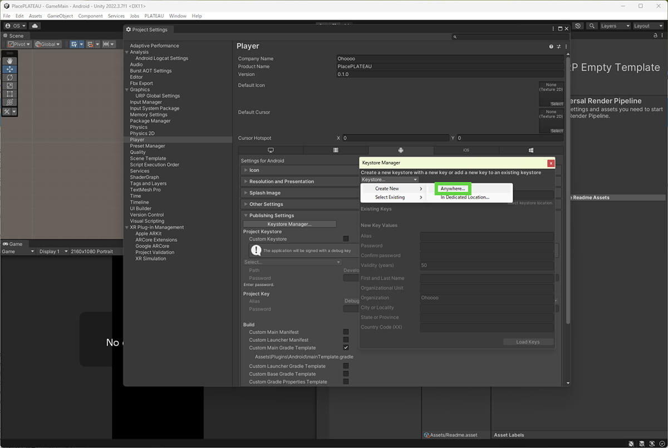Select the Desktop platform tab icon

tap(271, 150)
